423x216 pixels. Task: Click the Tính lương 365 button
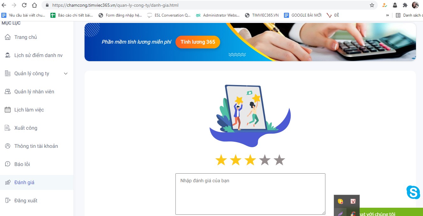(x=198, y=42)
